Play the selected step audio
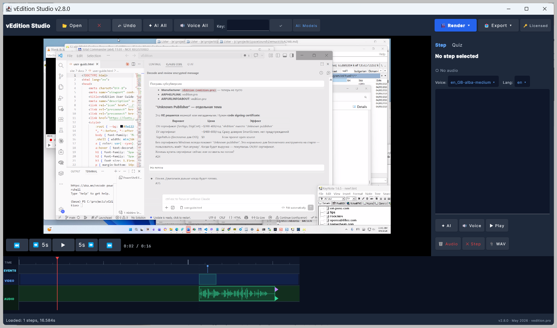Image resolution: width=557 pixels, height=328 pixels. (x=497, y=226)
